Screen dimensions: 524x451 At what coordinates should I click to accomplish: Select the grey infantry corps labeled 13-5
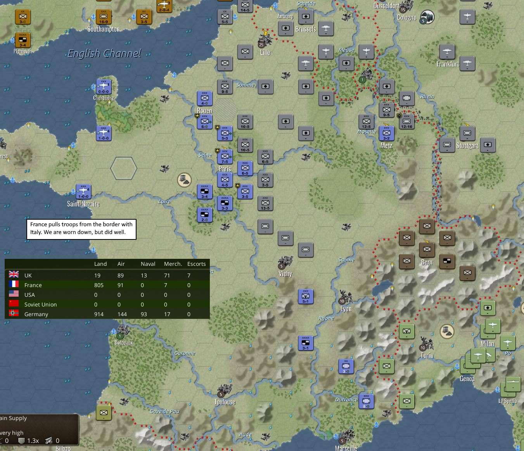click(x=265, y=203)
